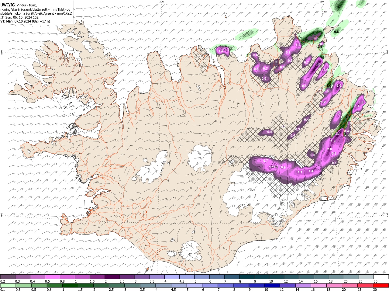This screenshot has height=292, width=389.
Task: Click the 1.9 precipitation value on the map
Action: (333, 141)
